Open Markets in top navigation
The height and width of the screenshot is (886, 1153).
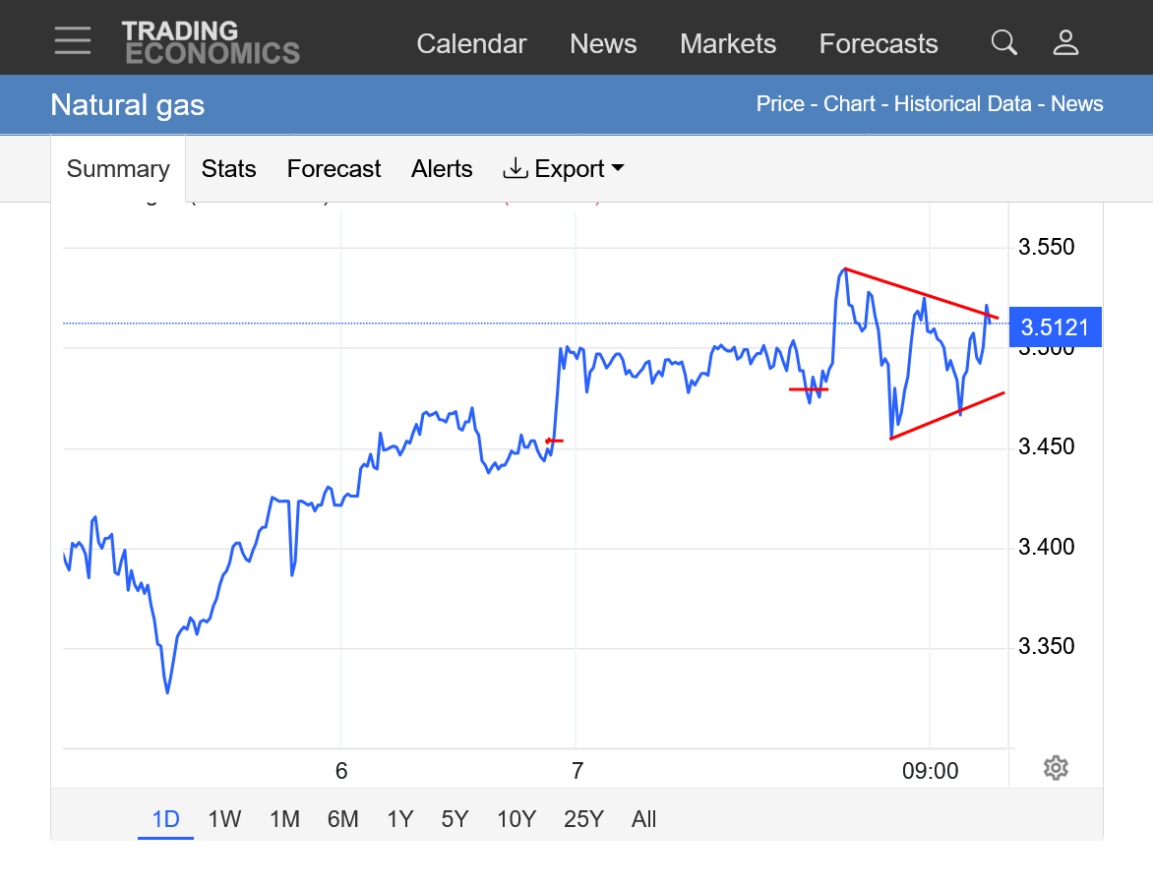tap(728, 44)
